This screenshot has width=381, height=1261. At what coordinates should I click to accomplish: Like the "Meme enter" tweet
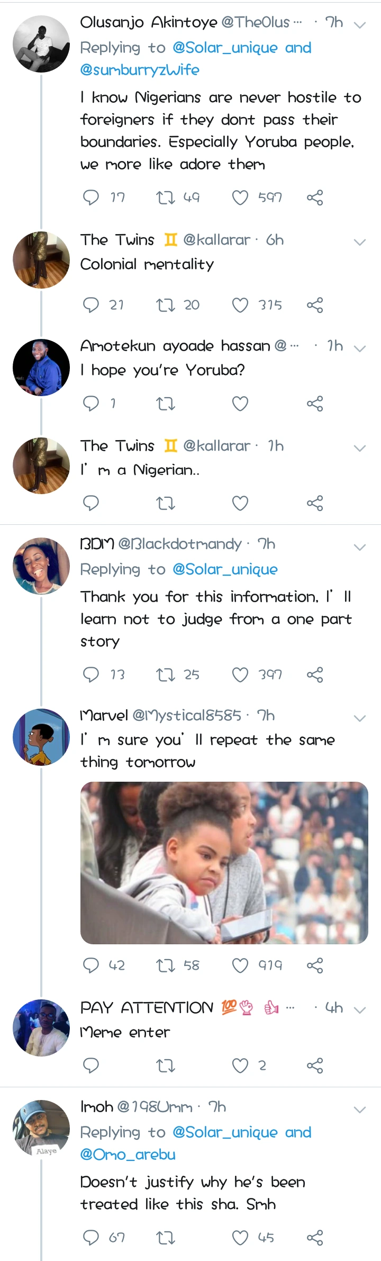pos(240,1065)
